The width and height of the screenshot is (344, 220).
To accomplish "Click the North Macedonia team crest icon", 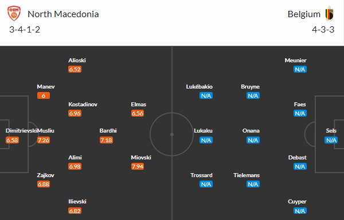I will coord(14,14).
